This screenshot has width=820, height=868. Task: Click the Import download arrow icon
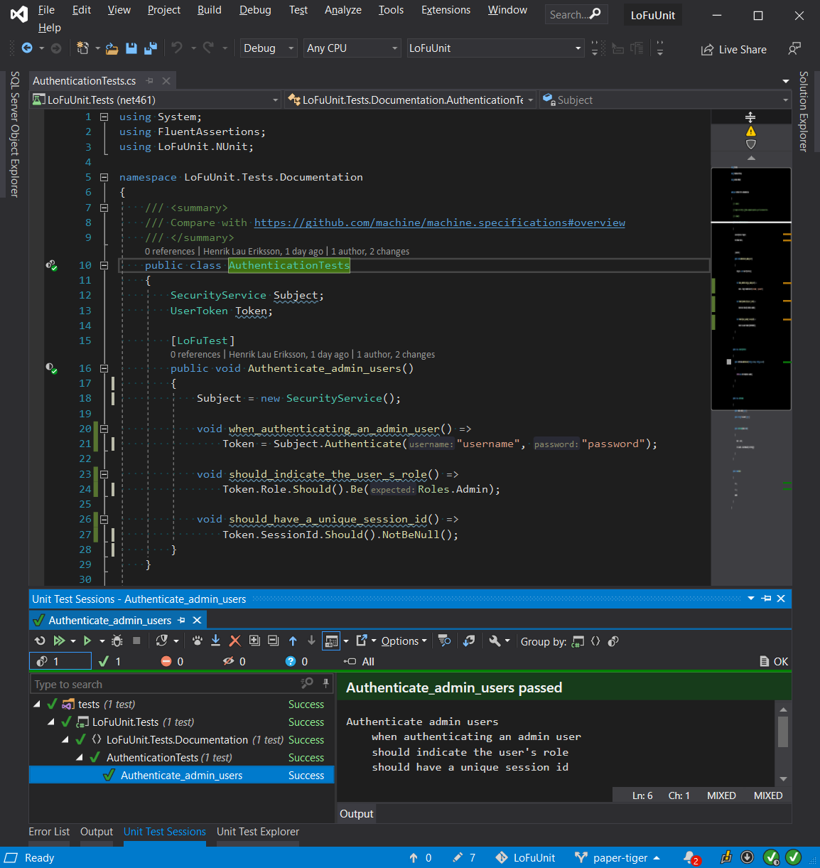pyautogui.click(x=215, y=641)
